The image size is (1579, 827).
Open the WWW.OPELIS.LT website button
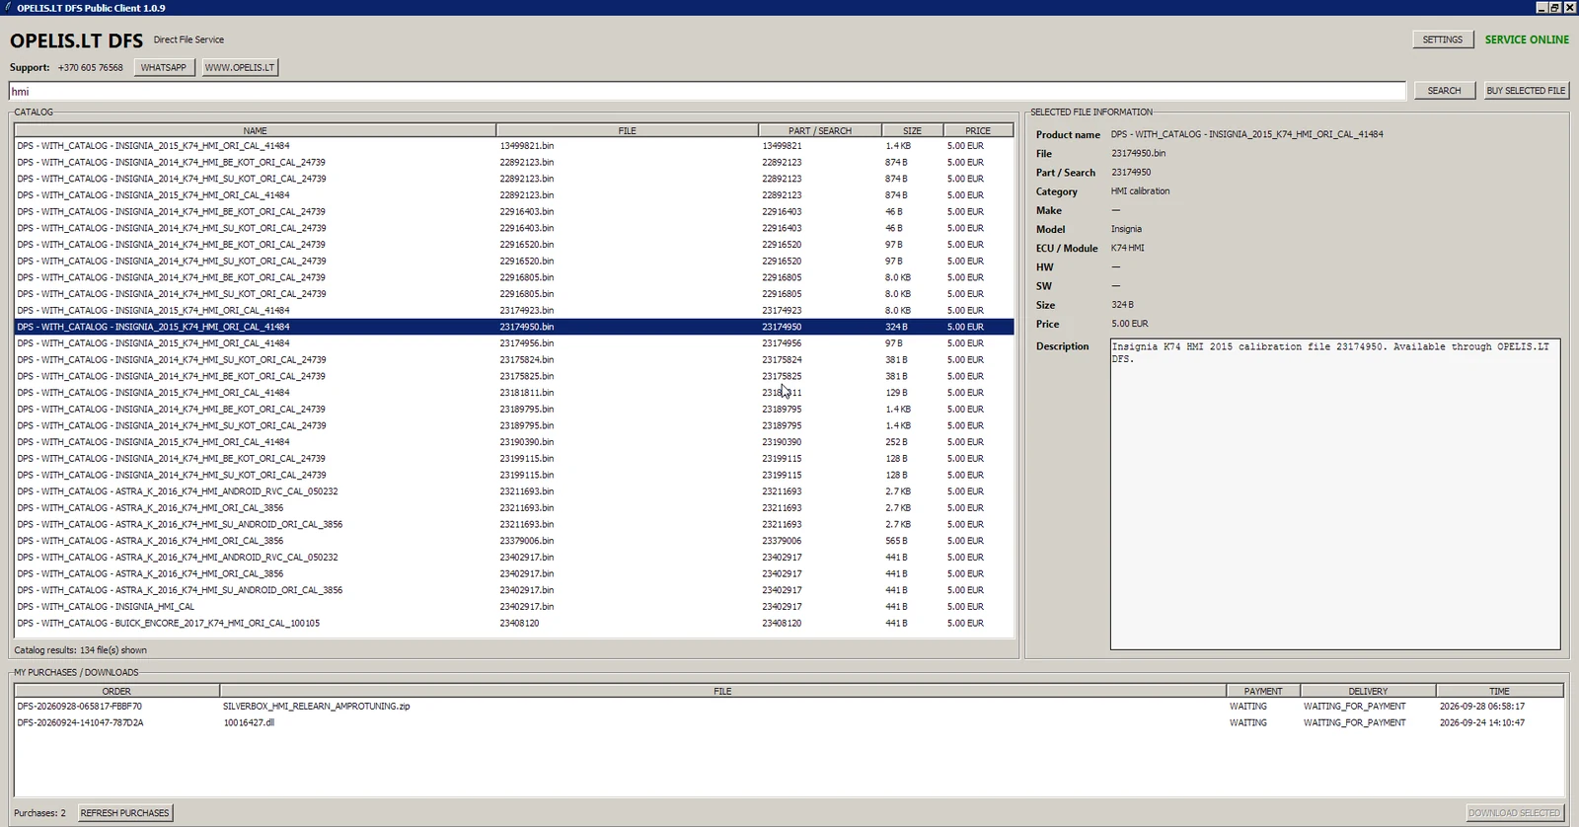[x=240, y=67]
